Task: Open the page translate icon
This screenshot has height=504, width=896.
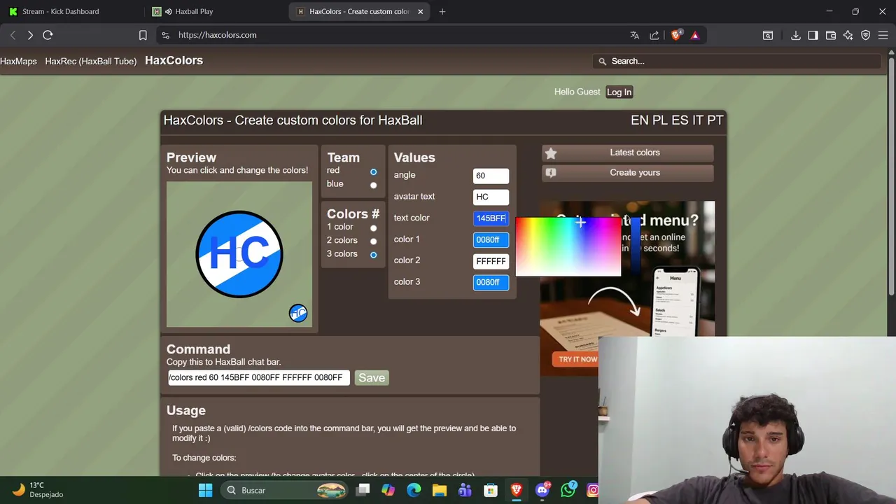Action: tap(635, 35)
